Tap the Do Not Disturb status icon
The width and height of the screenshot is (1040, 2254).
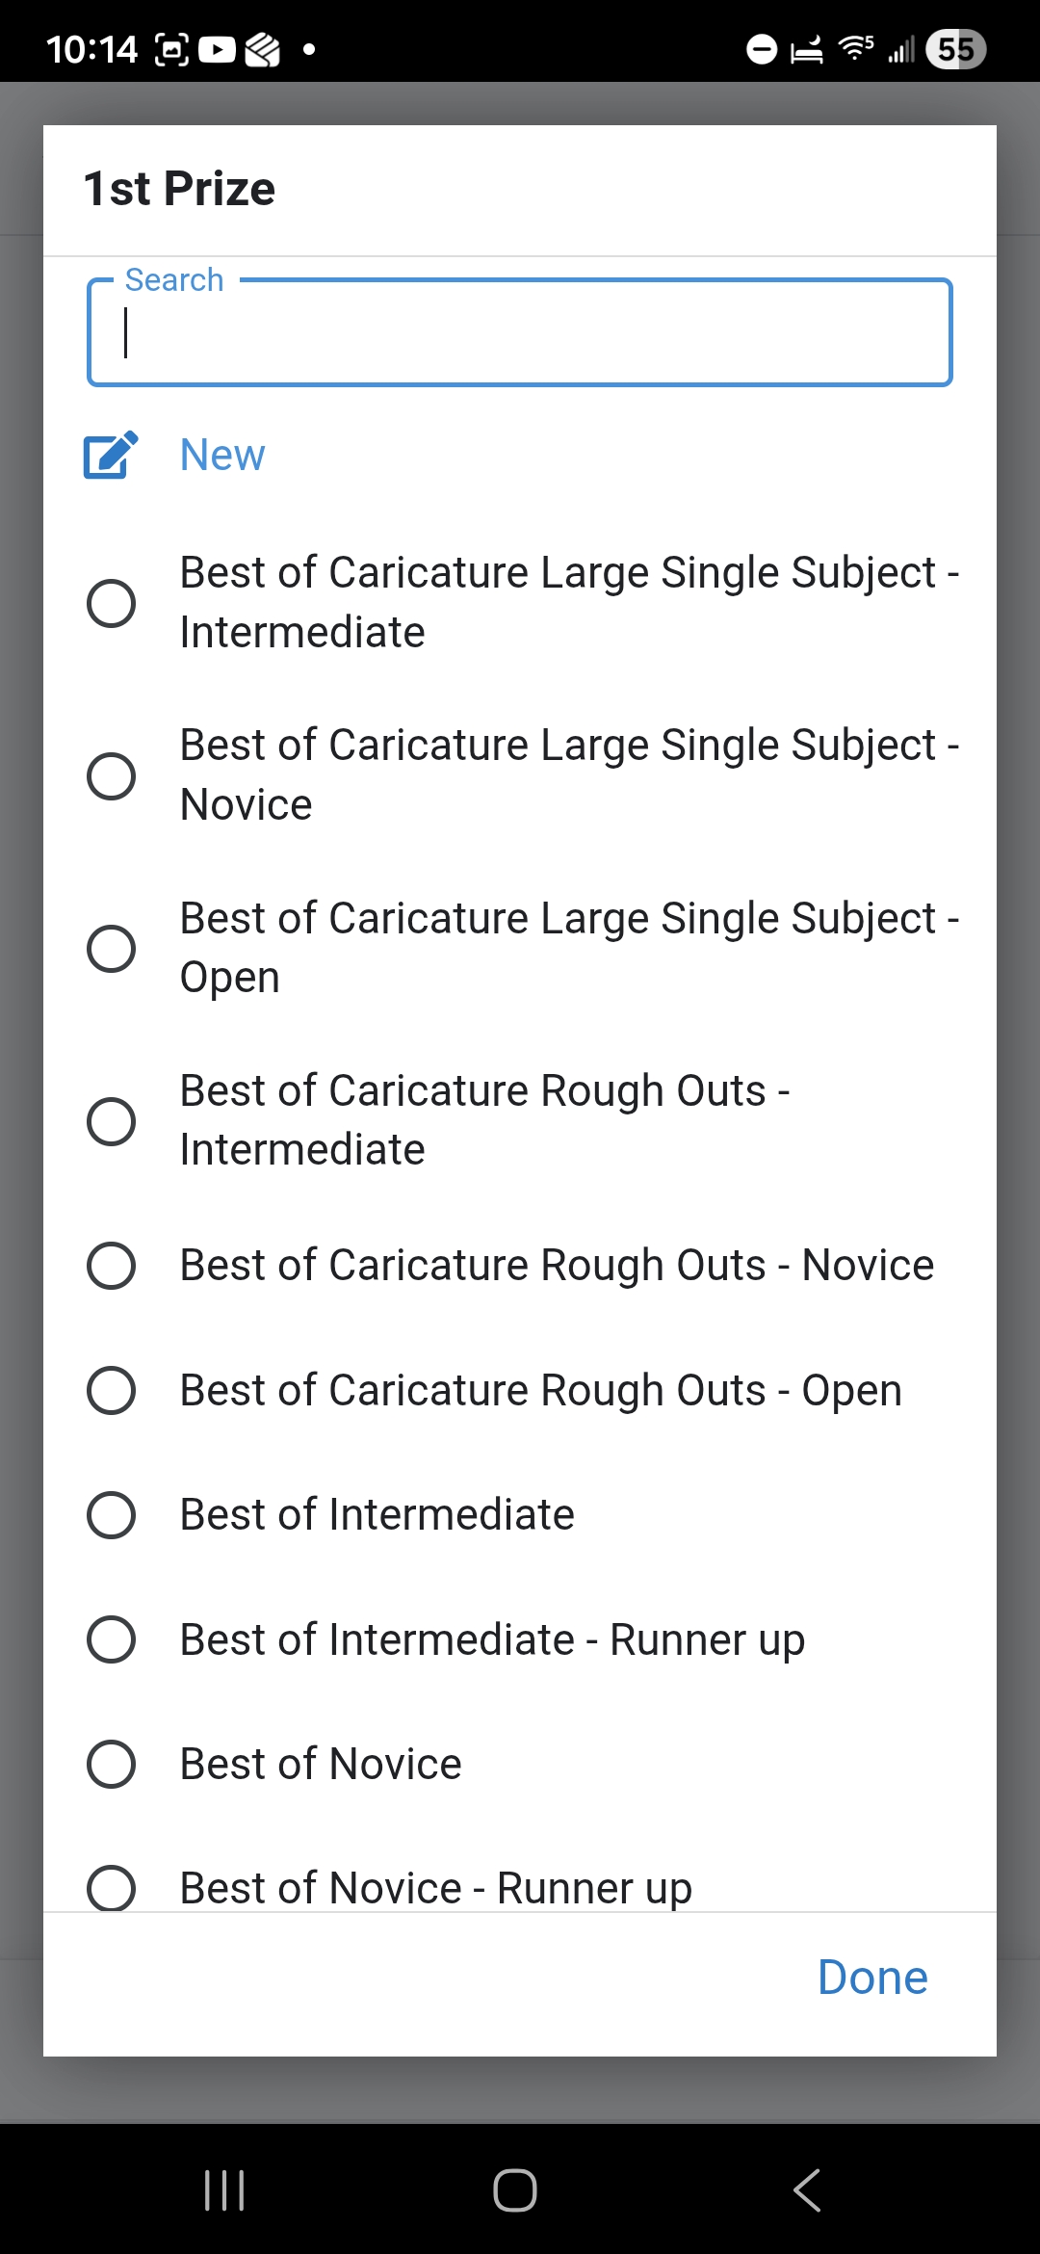tap(760, 48)
